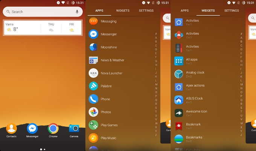Open the Varna weather widget
The height and width of the screenshot is (151, 256).
pyautogui.click(x=43, y=28)
